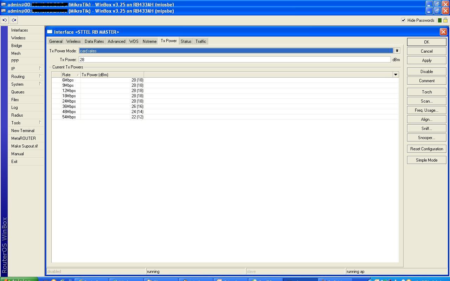This screenshot has height=281, width=450.
Task: Click the green status indicator square
Action: pos(439,20)
